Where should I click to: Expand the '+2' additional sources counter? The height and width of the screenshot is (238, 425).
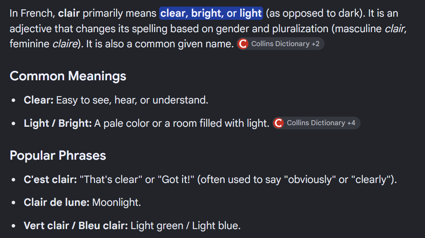[316, 44]
